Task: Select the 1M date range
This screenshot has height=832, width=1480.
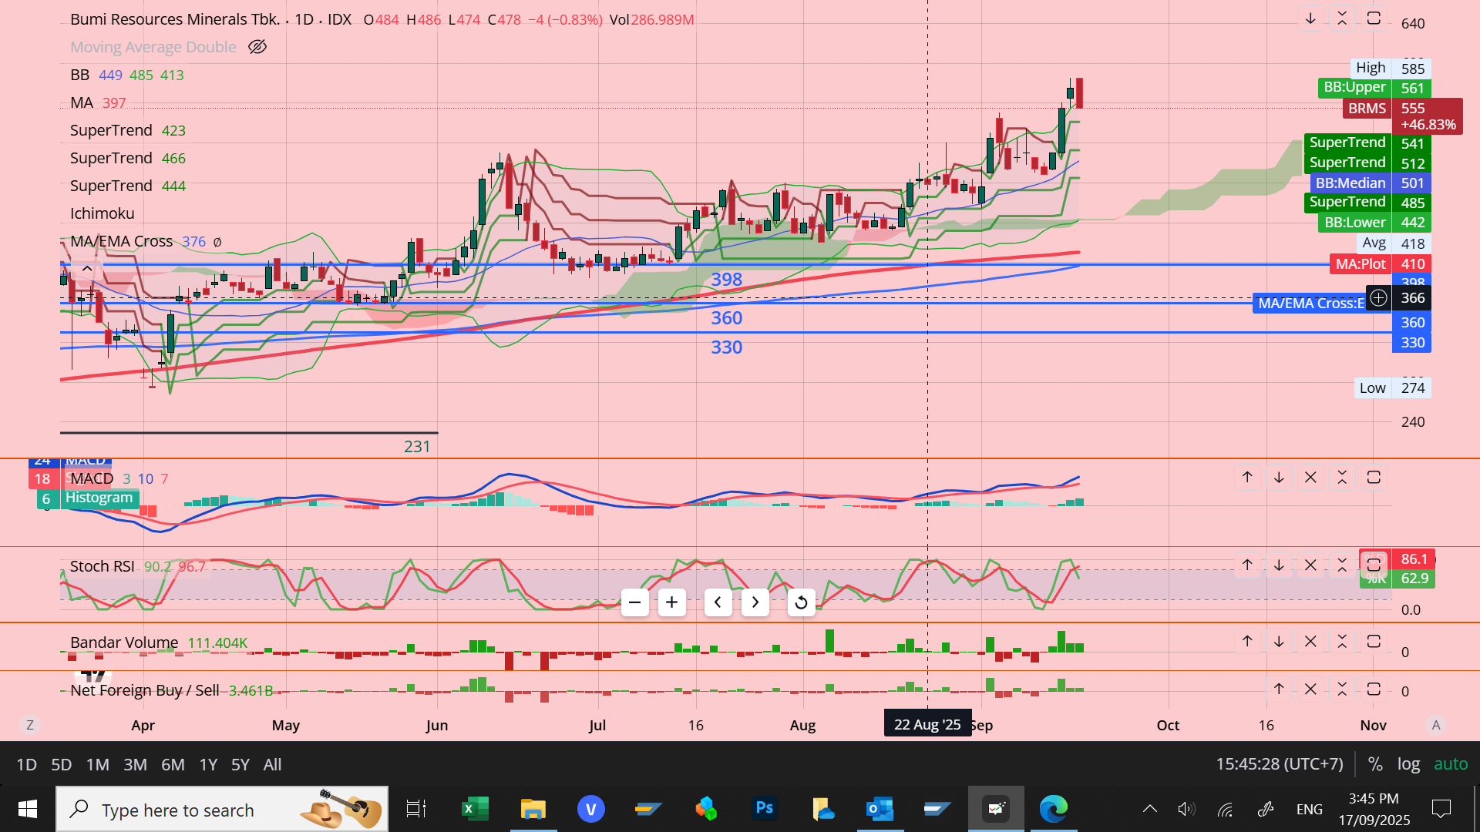Action: click(x=98, y=764)
